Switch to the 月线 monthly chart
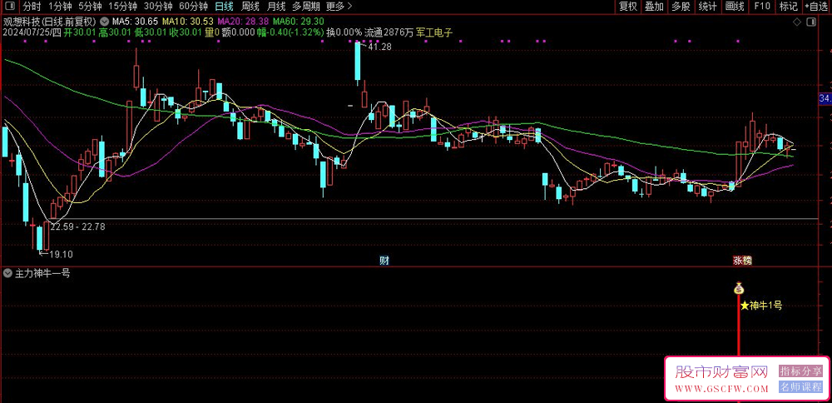832x403 pixels. (x=276, y=7)
